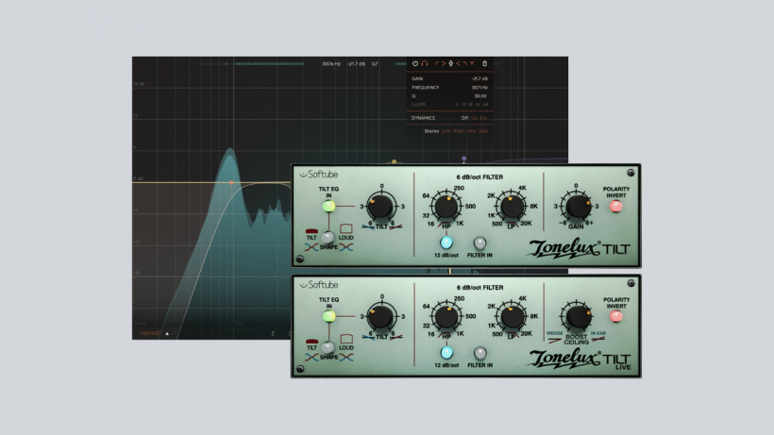Click the HP filter knob on Tilt Live

click(x=446, y=317)
